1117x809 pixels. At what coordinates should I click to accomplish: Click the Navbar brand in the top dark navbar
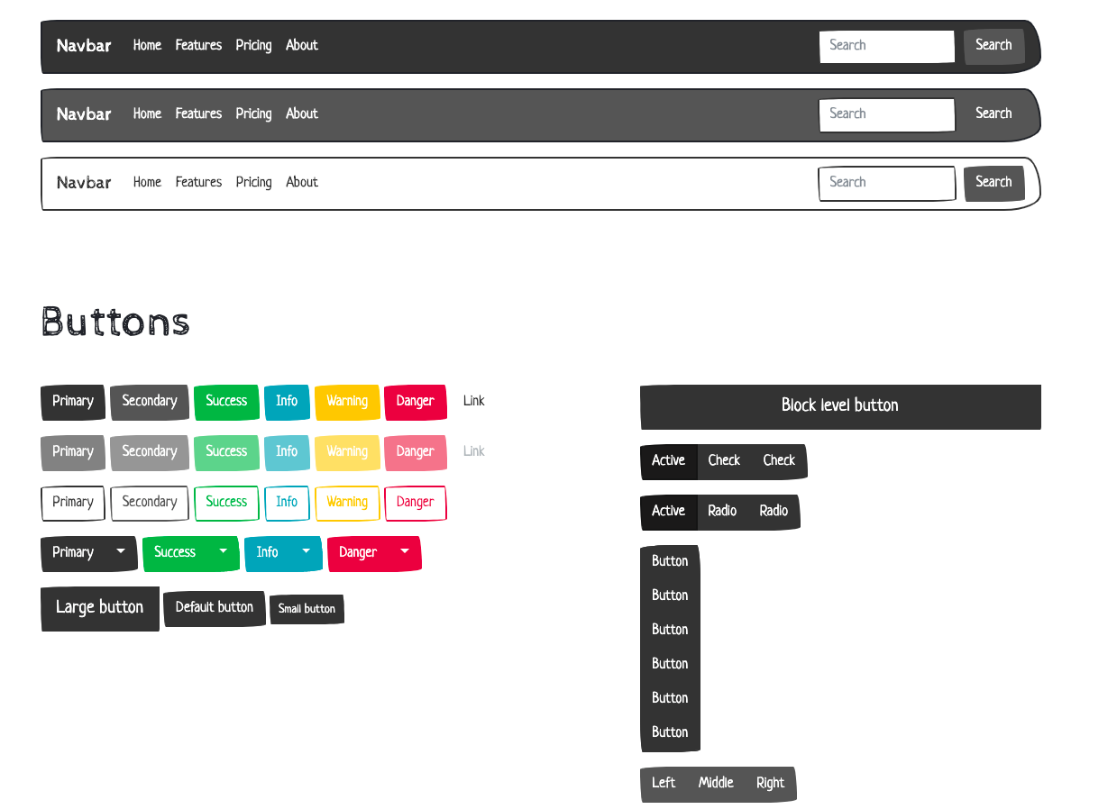click(x=84, y=46)
